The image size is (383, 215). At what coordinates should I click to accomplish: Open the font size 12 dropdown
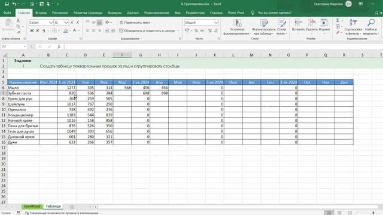66,23
